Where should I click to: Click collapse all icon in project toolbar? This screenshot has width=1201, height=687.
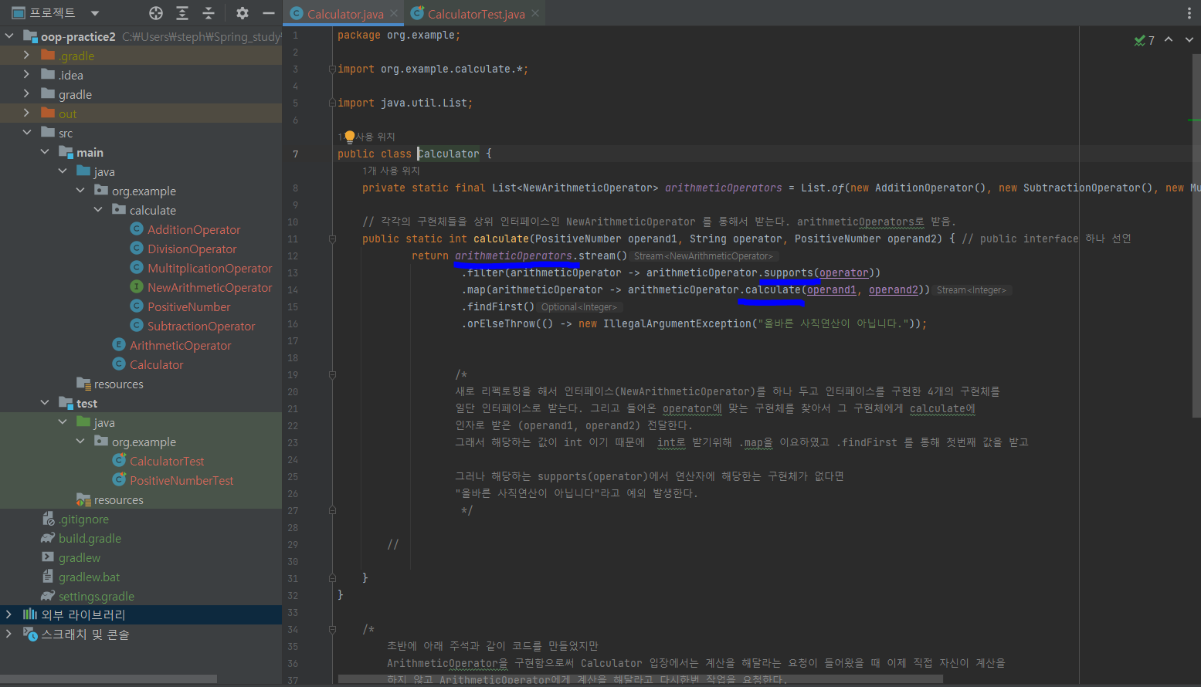(x=209, y=13)
